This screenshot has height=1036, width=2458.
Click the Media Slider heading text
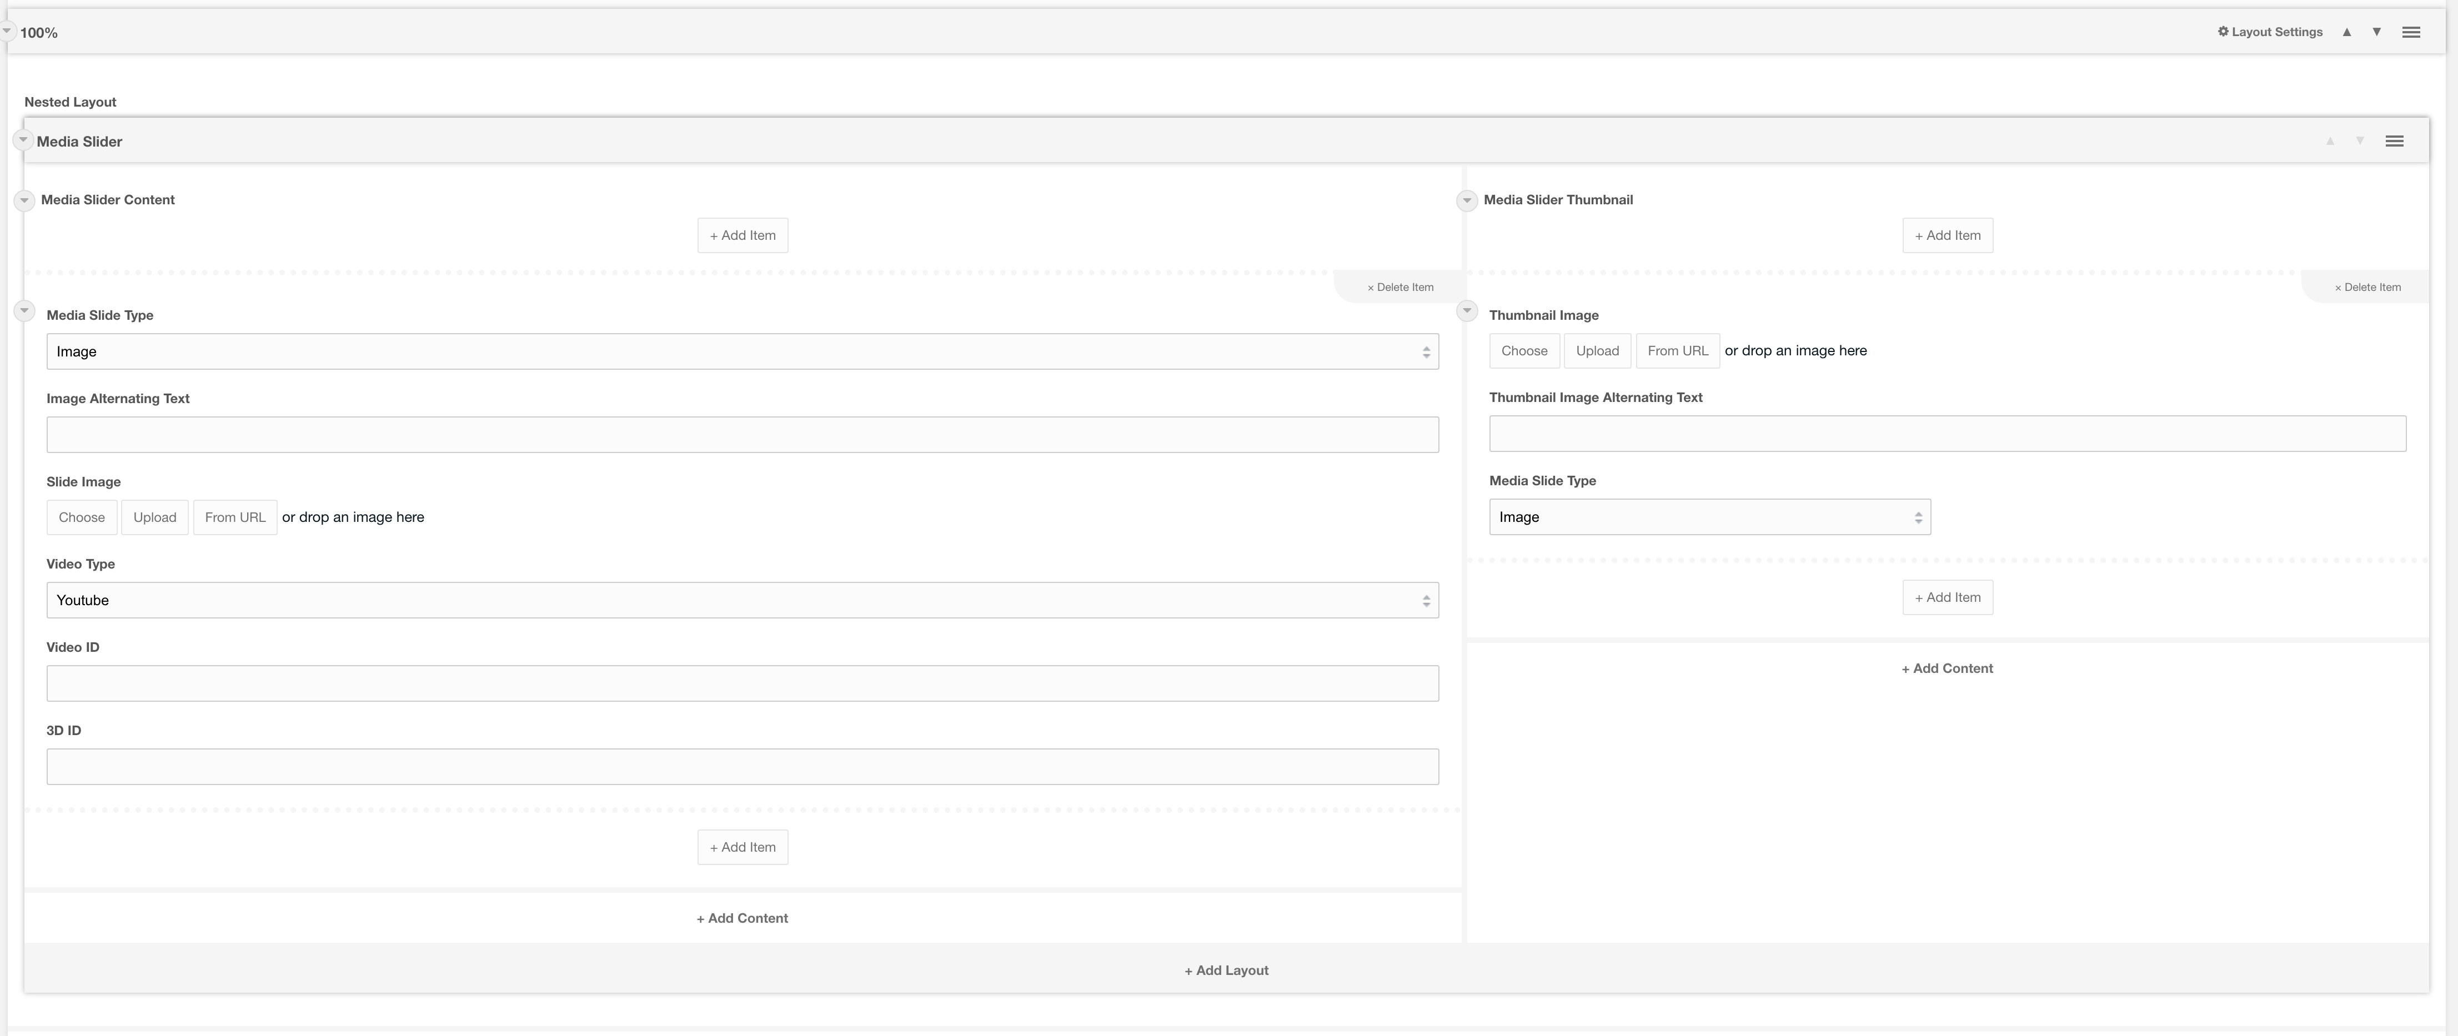click(x=79, y=141)
